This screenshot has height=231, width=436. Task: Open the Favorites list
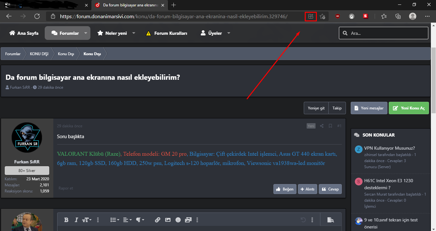(384, 16)
